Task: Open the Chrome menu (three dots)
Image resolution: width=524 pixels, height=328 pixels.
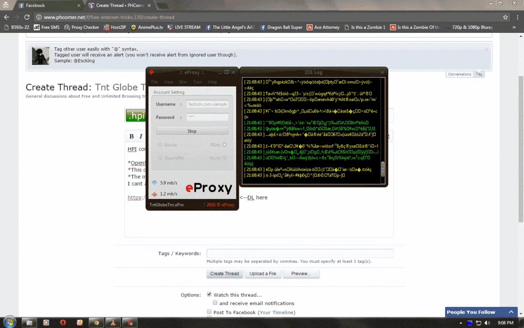Action: coord(517,17)
